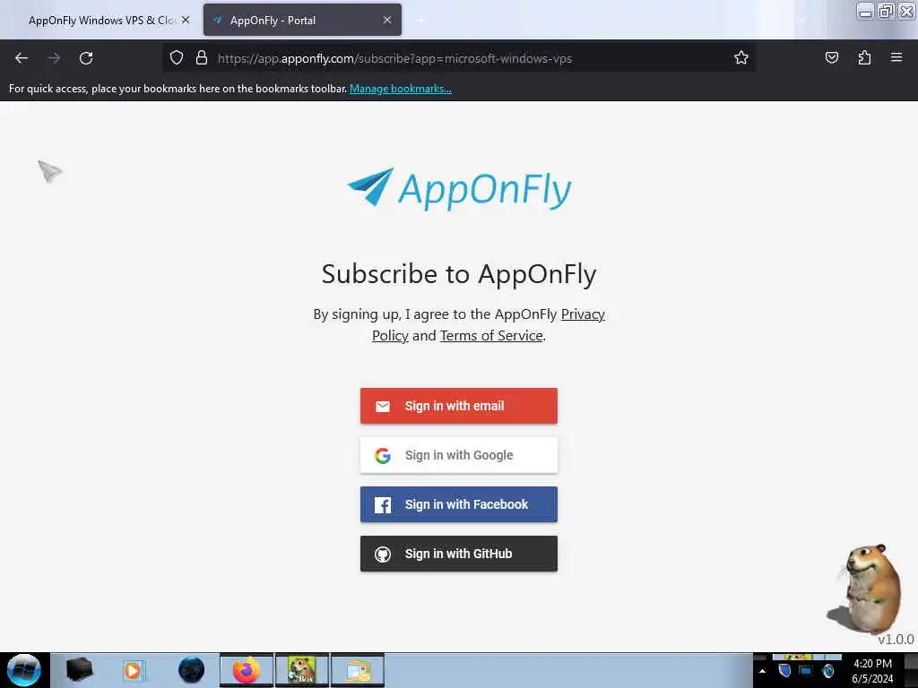Click the shield icon in the system tray
918x688 pixels.
tap(784, 670)
